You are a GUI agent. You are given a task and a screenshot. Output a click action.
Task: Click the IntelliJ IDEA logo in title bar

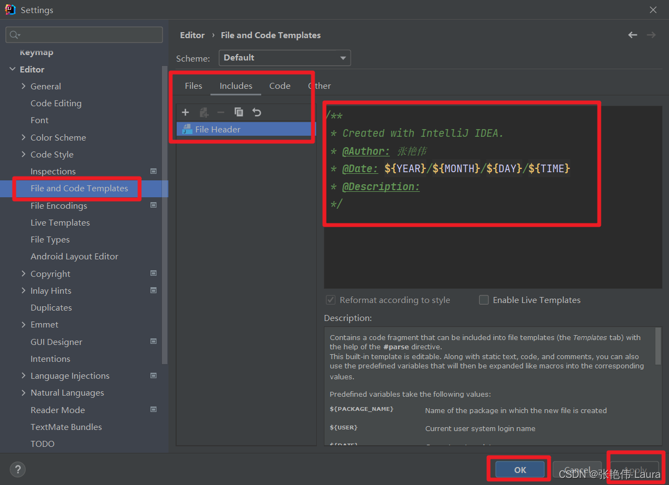click(x=10, y=10)
